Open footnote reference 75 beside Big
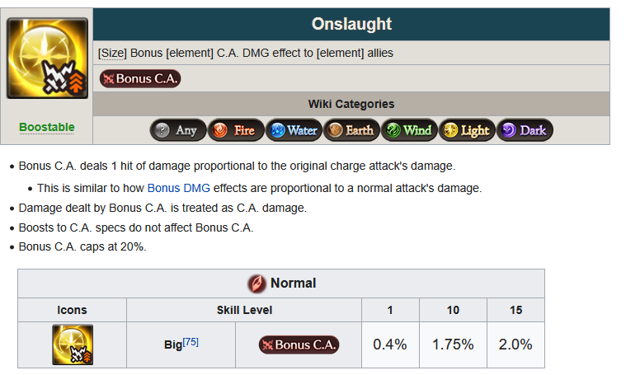Screen dimensions: 626x375 [191, 342]
